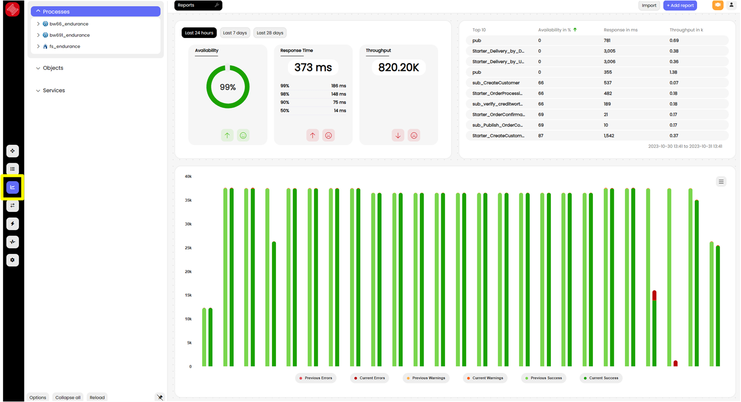Click the Reload button
The height and width of the screenshot is (402, 741).
click(x=97, y=397)
